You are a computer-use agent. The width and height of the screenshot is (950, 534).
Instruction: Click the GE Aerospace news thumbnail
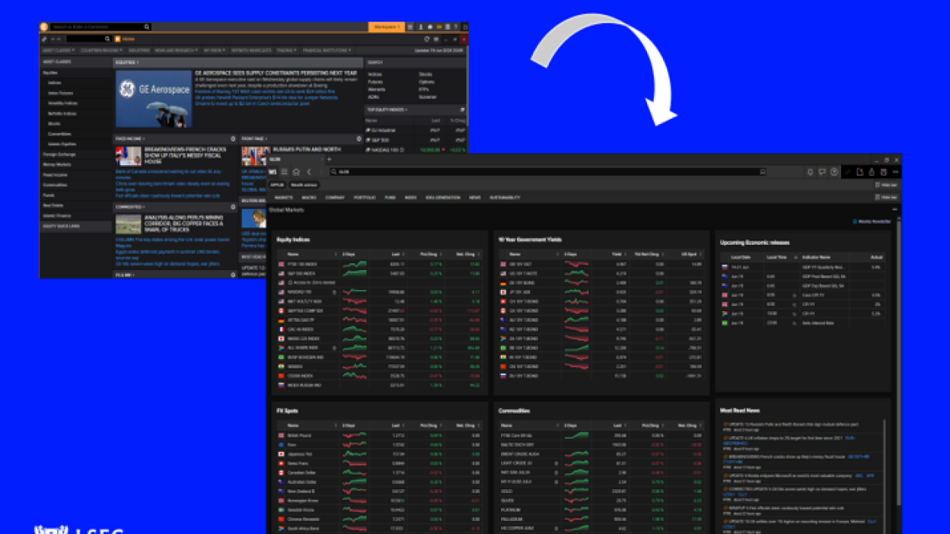[x=154, y=99]
